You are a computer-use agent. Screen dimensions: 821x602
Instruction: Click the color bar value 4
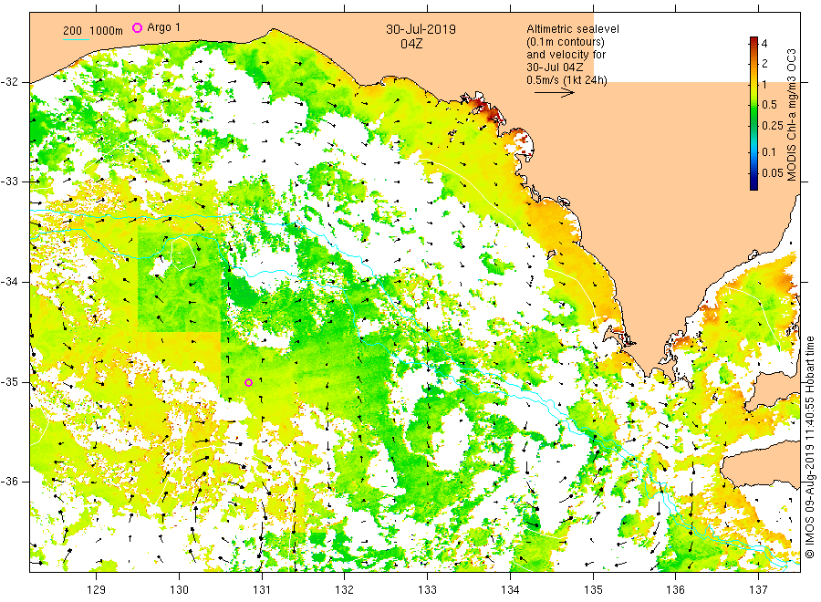pos(764,44)
